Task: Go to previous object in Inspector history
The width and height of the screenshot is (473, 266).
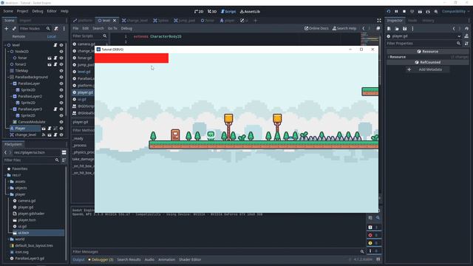Action: (454, 29)
